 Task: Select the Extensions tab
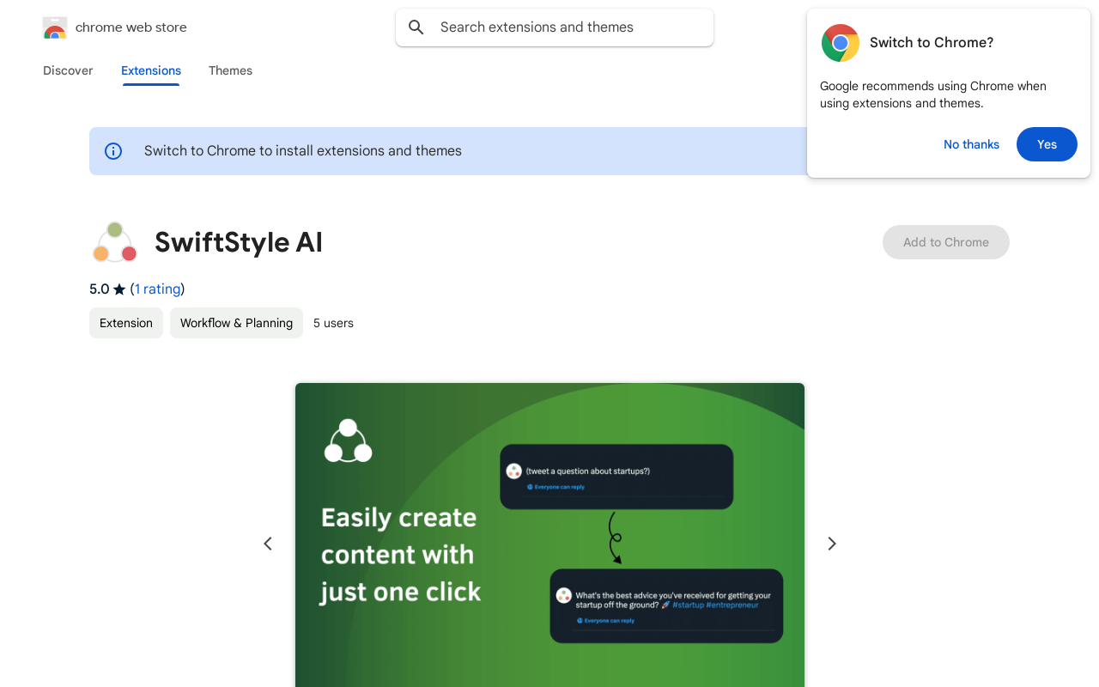point(151,70)
